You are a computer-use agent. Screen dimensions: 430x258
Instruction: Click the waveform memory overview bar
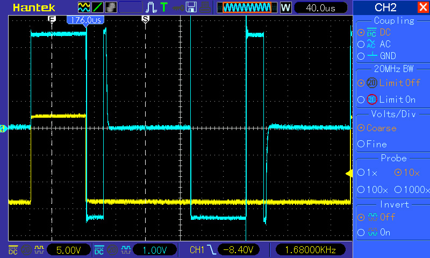[247, 8]
